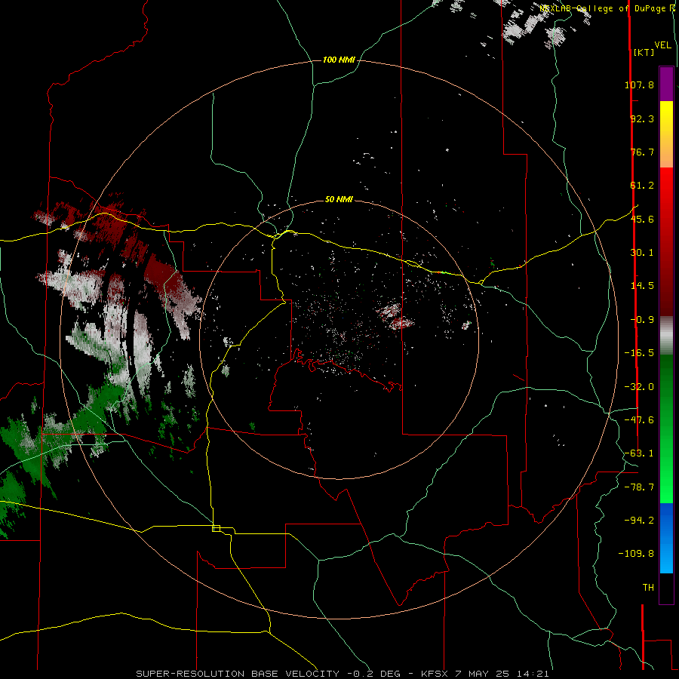The width and height of the screenshot is (679, 679).
Task: Click the 61.2 legend value
Action: (x=642, y=186)
